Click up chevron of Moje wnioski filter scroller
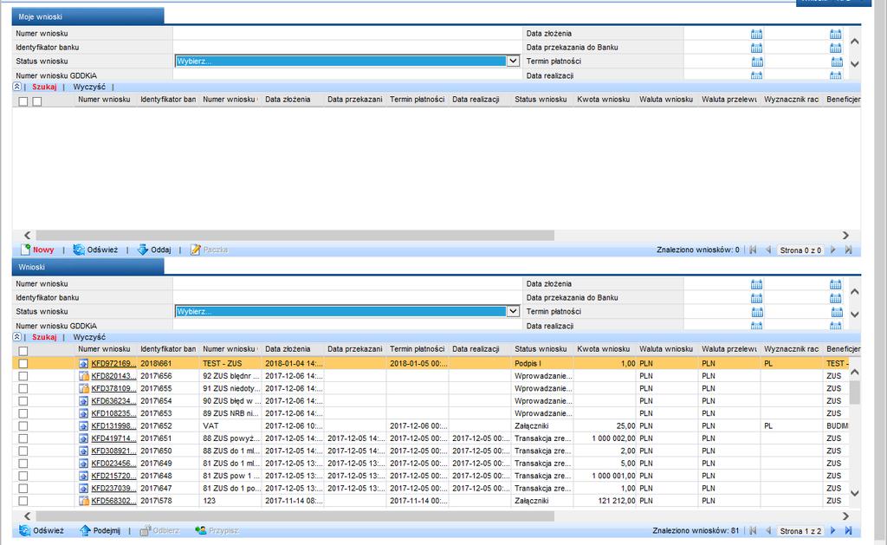 click(855, 42)
